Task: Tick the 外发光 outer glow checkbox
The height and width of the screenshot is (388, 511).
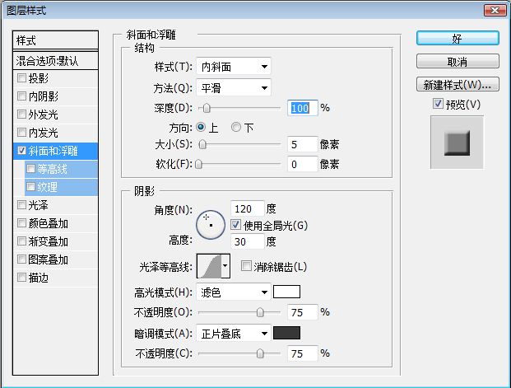Action: click(21, 115)
